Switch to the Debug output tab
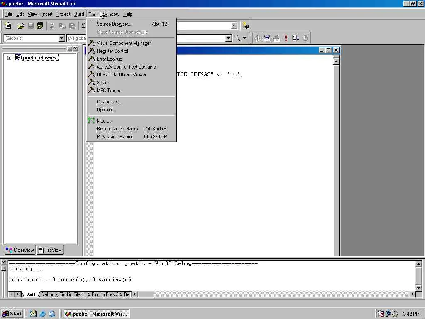The width and height of the screenshot is (425, 319). [48, 294]
